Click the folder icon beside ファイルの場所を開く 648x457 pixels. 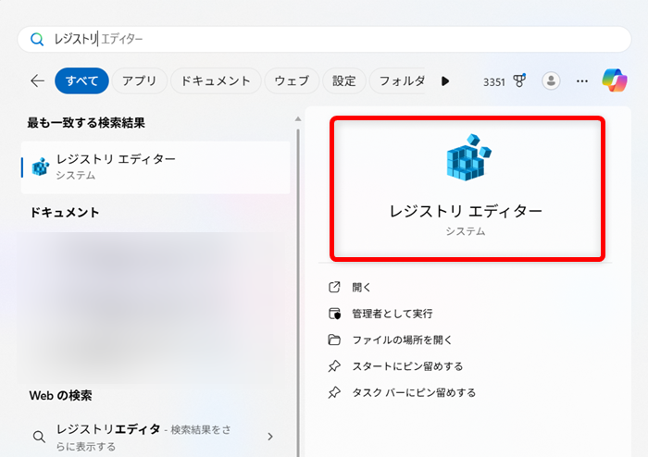[334, 340]
